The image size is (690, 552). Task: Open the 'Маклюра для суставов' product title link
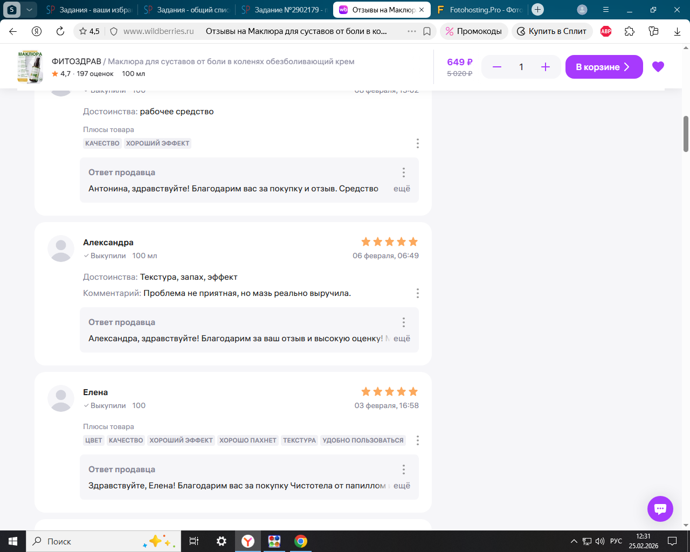[x=231, y=61]
